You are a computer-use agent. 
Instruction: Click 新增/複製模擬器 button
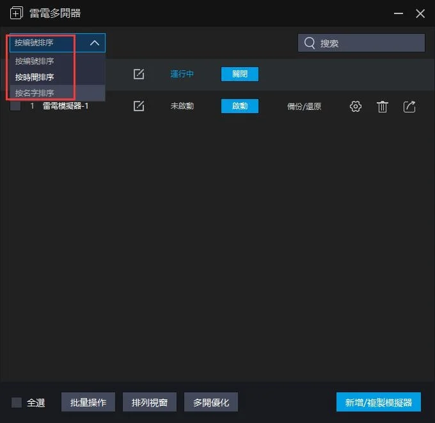click(x=379, y=402)
